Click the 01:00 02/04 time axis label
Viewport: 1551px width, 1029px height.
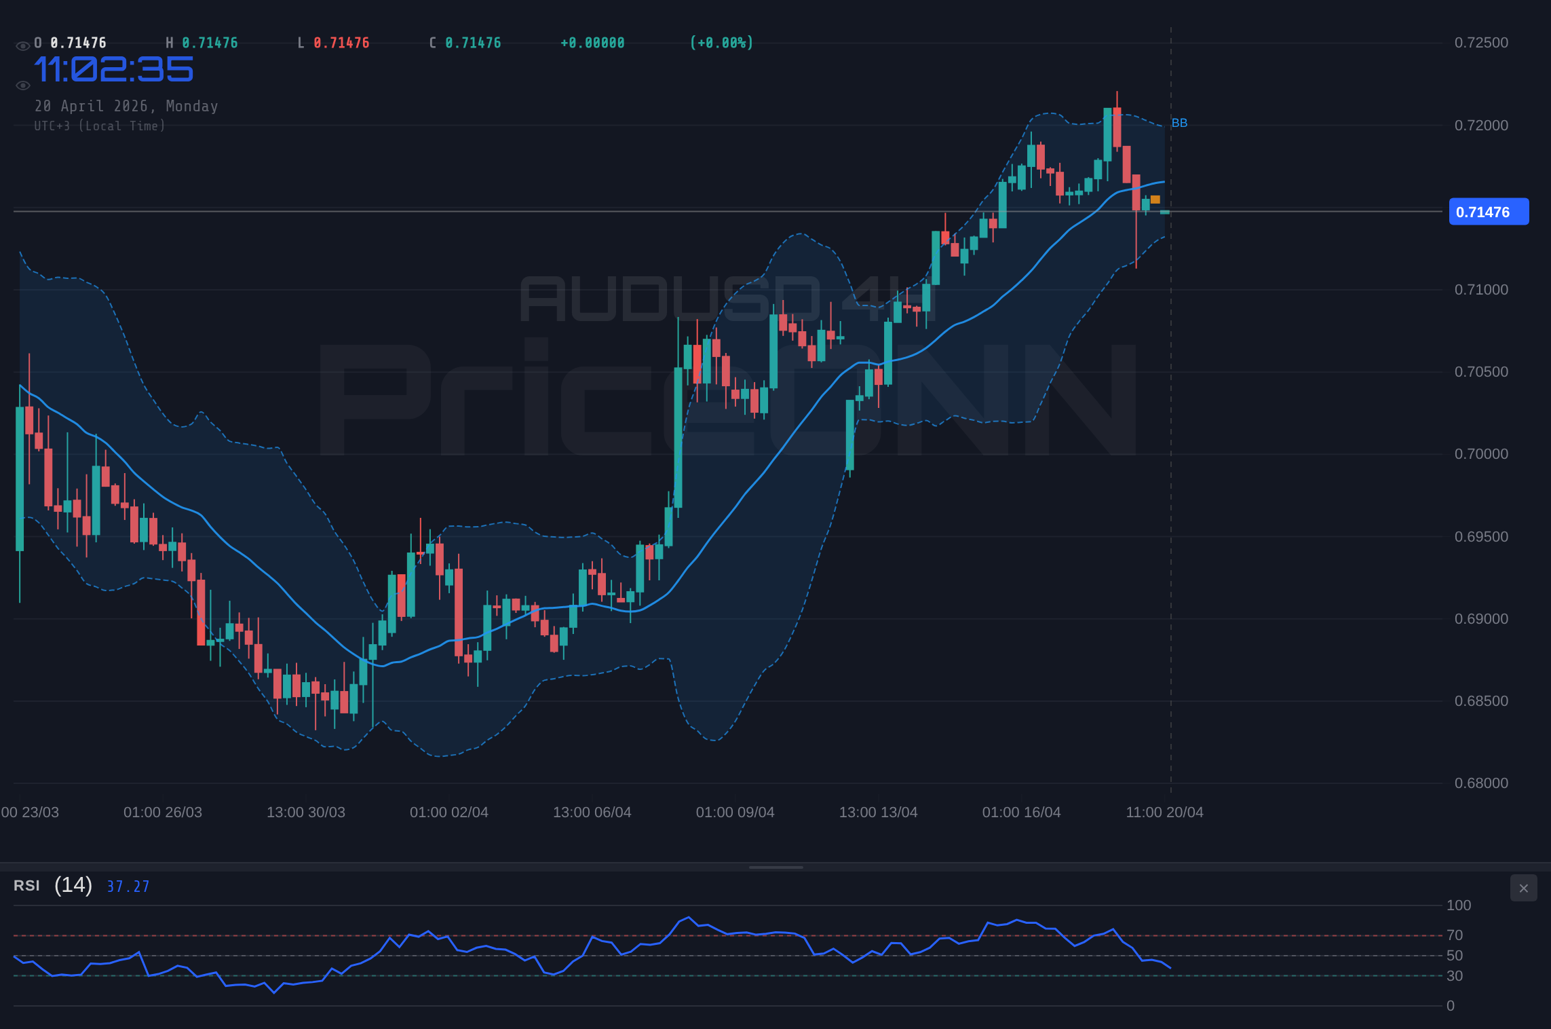point(449,812)
